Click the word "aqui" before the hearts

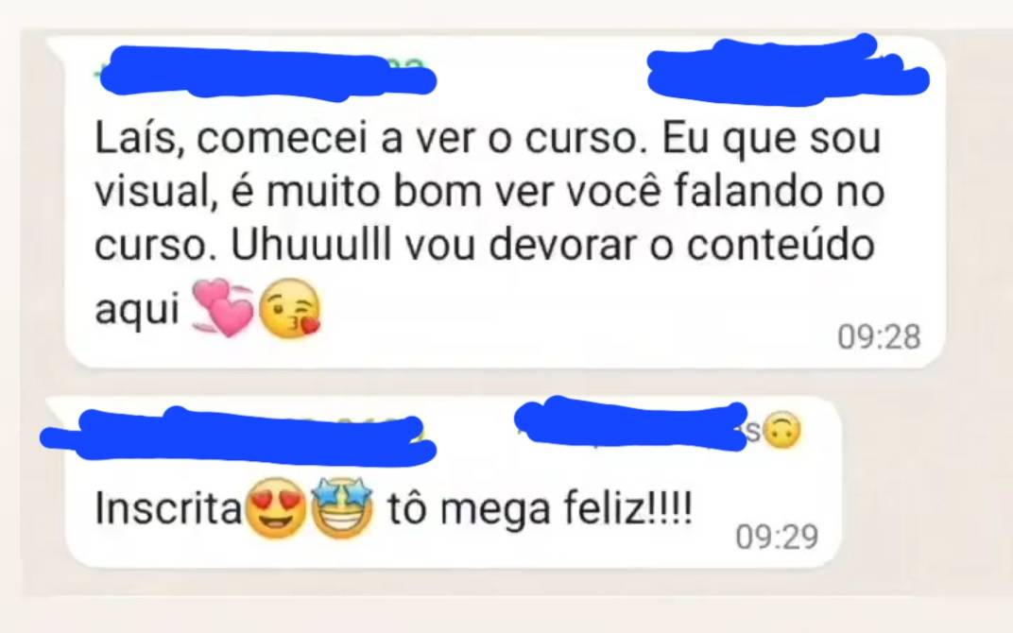pyautogui.click(x=137, y=311)
